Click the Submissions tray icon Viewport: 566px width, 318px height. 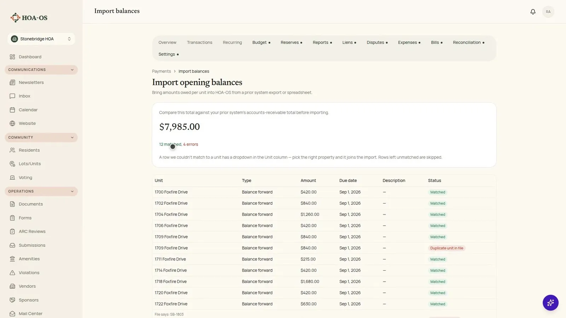[x=12, y=245]
